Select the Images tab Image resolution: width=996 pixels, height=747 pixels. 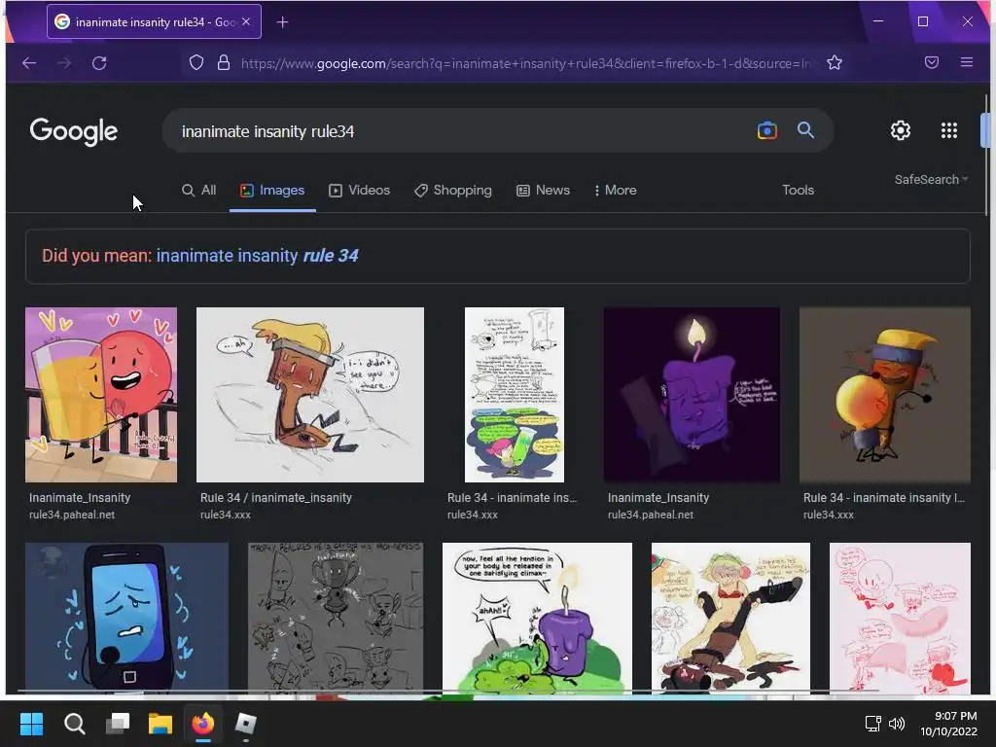click(272, 190)
